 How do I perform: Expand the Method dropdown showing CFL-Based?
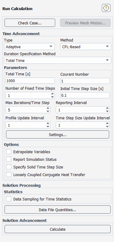86,47
